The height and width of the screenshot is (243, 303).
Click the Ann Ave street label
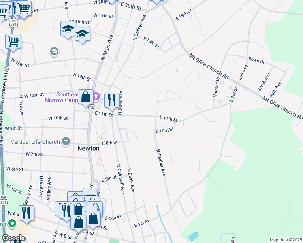243,73
